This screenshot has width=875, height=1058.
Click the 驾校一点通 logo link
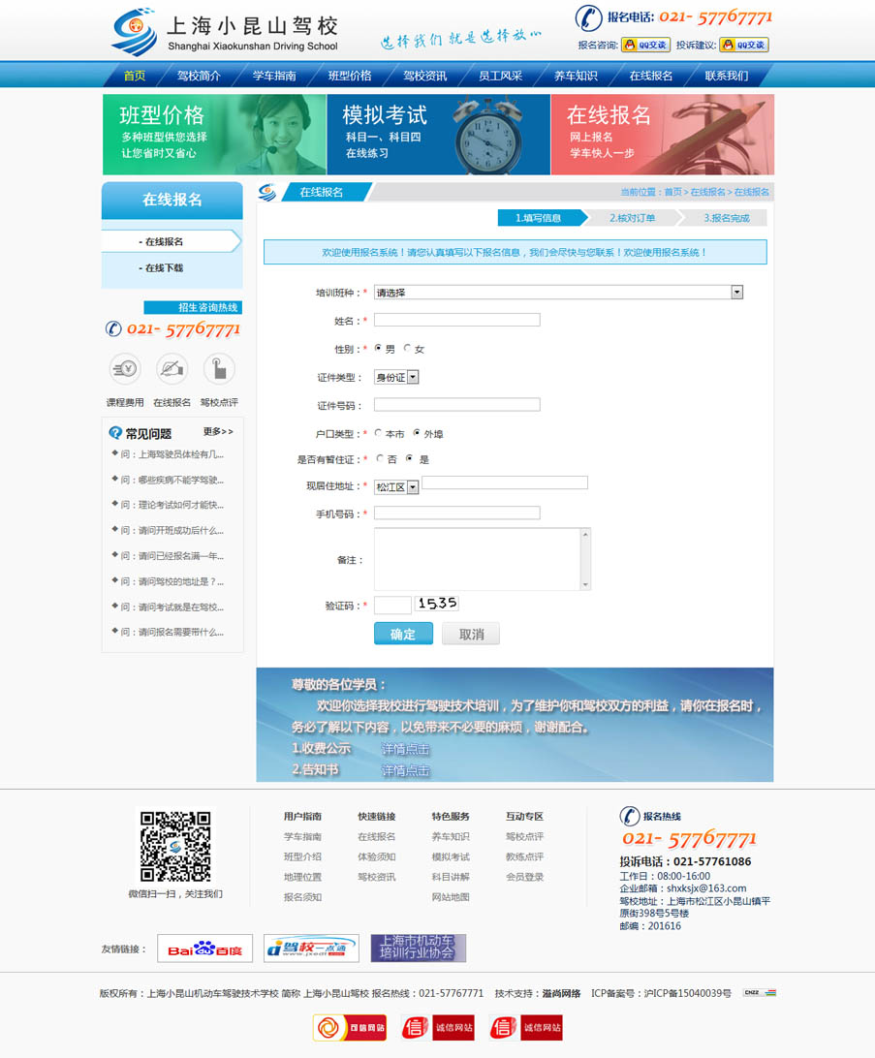click(311, 949)
